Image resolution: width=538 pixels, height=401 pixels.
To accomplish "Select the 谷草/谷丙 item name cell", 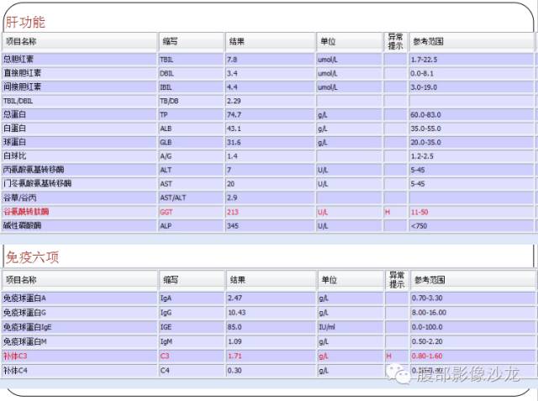I will coord(80,198).
